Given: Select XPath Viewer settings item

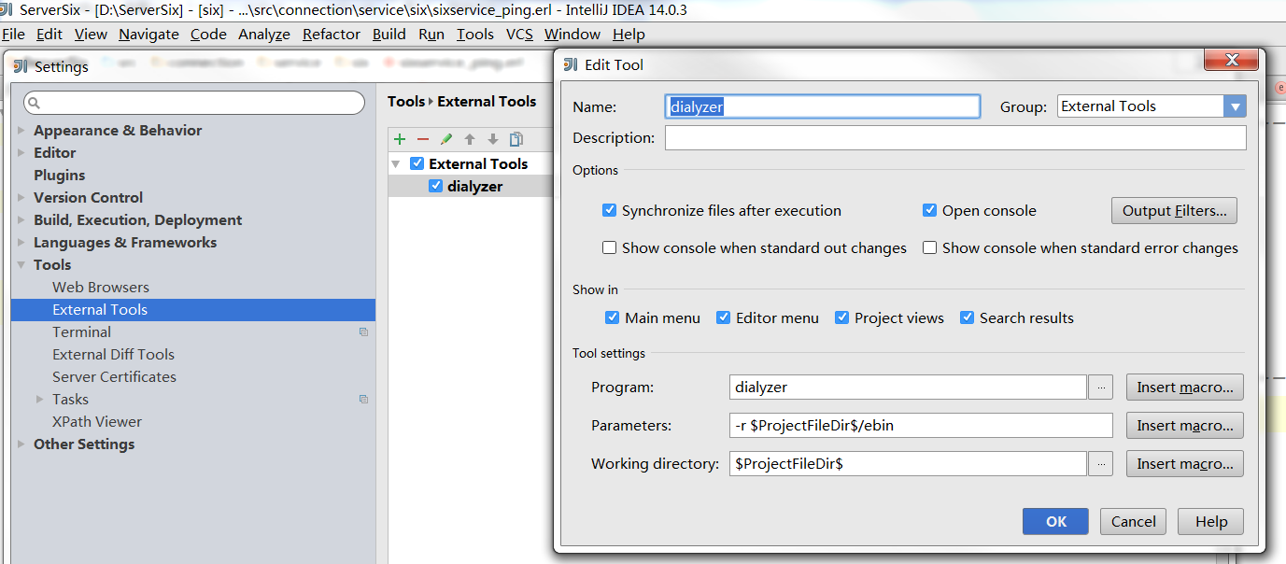Looking at the screenshot, I should (x=97, y=422).
